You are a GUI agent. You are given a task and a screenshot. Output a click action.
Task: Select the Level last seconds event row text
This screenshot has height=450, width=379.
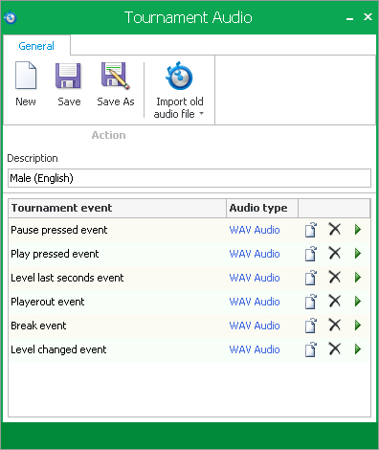[x=67, y=278]
